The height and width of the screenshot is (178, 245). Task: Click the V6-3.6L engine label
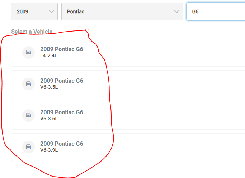tap(49, 119)
